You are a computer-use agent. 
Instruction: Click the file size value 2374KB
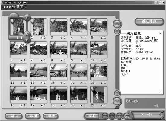[139, 49]
